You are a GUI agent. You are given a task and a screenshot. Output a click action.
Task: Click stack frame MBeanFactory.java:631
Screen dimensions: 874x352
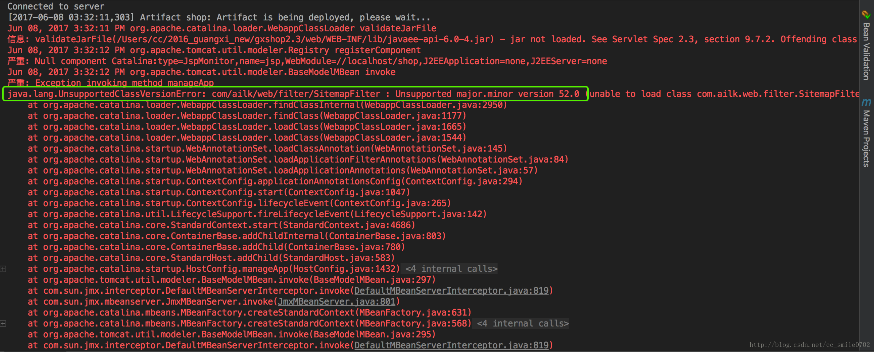coord(250,313)
